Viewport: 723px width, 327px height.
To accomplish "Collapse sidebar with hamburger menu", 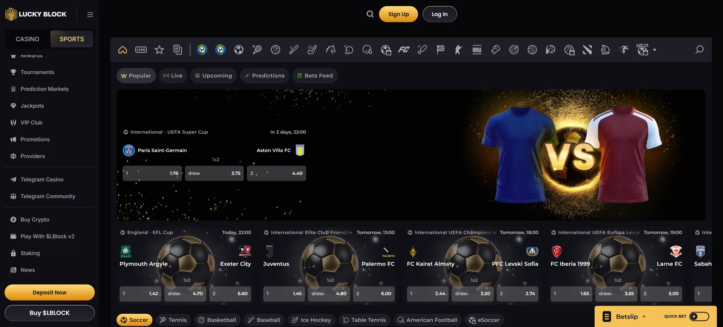I will coord(90,14).
